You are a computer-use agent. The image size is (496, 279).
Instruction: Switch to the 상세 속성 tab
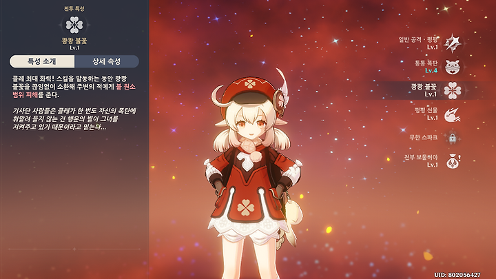(x=107, y=61)
